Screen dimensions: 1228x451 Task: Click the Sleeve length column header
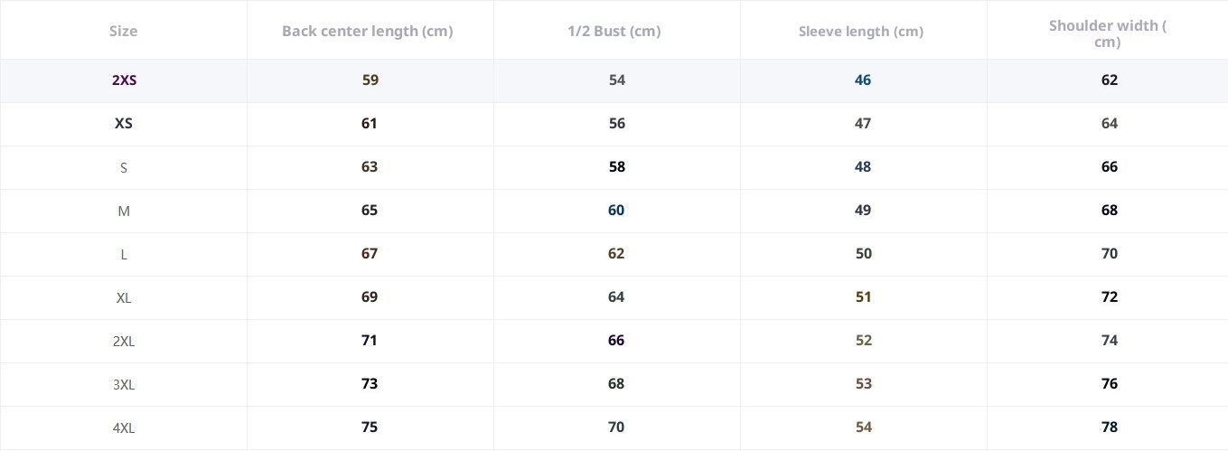(861, 33)
